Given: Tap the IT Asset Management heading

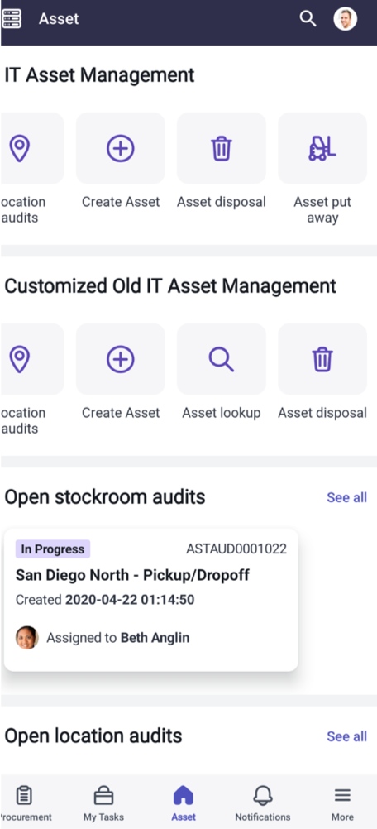Looking at the screenshot, I should pyautogui.click(x=100, y=75).
